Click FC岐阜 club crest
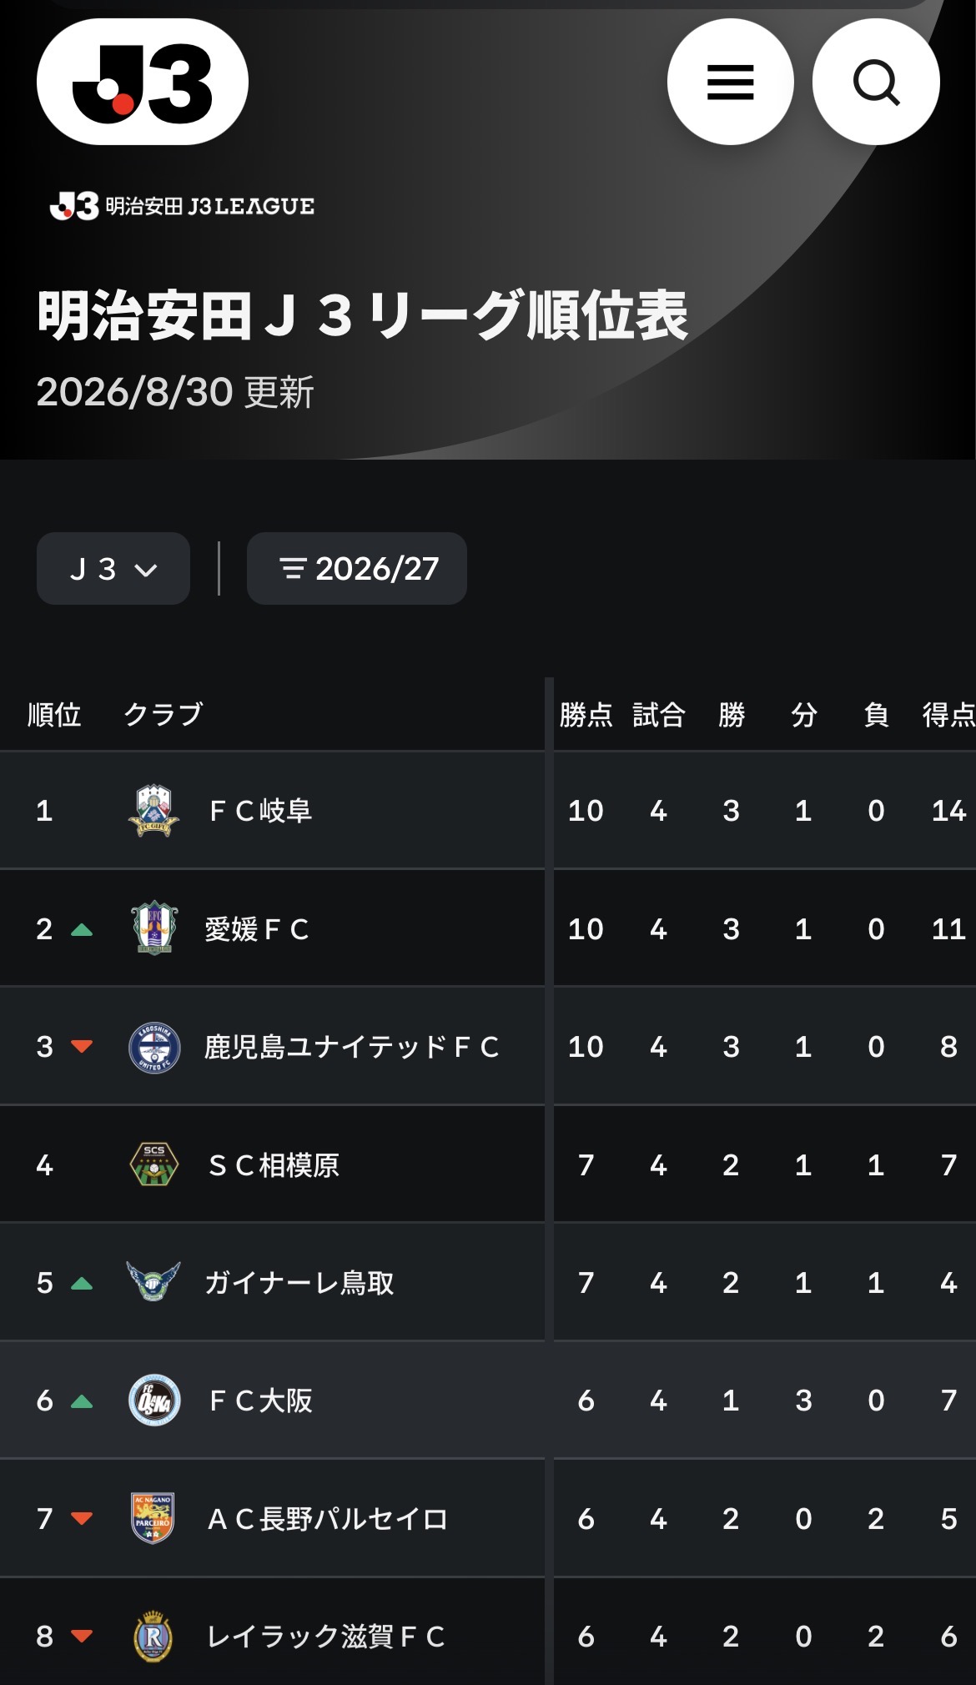This screenshot has width=976, height=1685. coord(153,811)
